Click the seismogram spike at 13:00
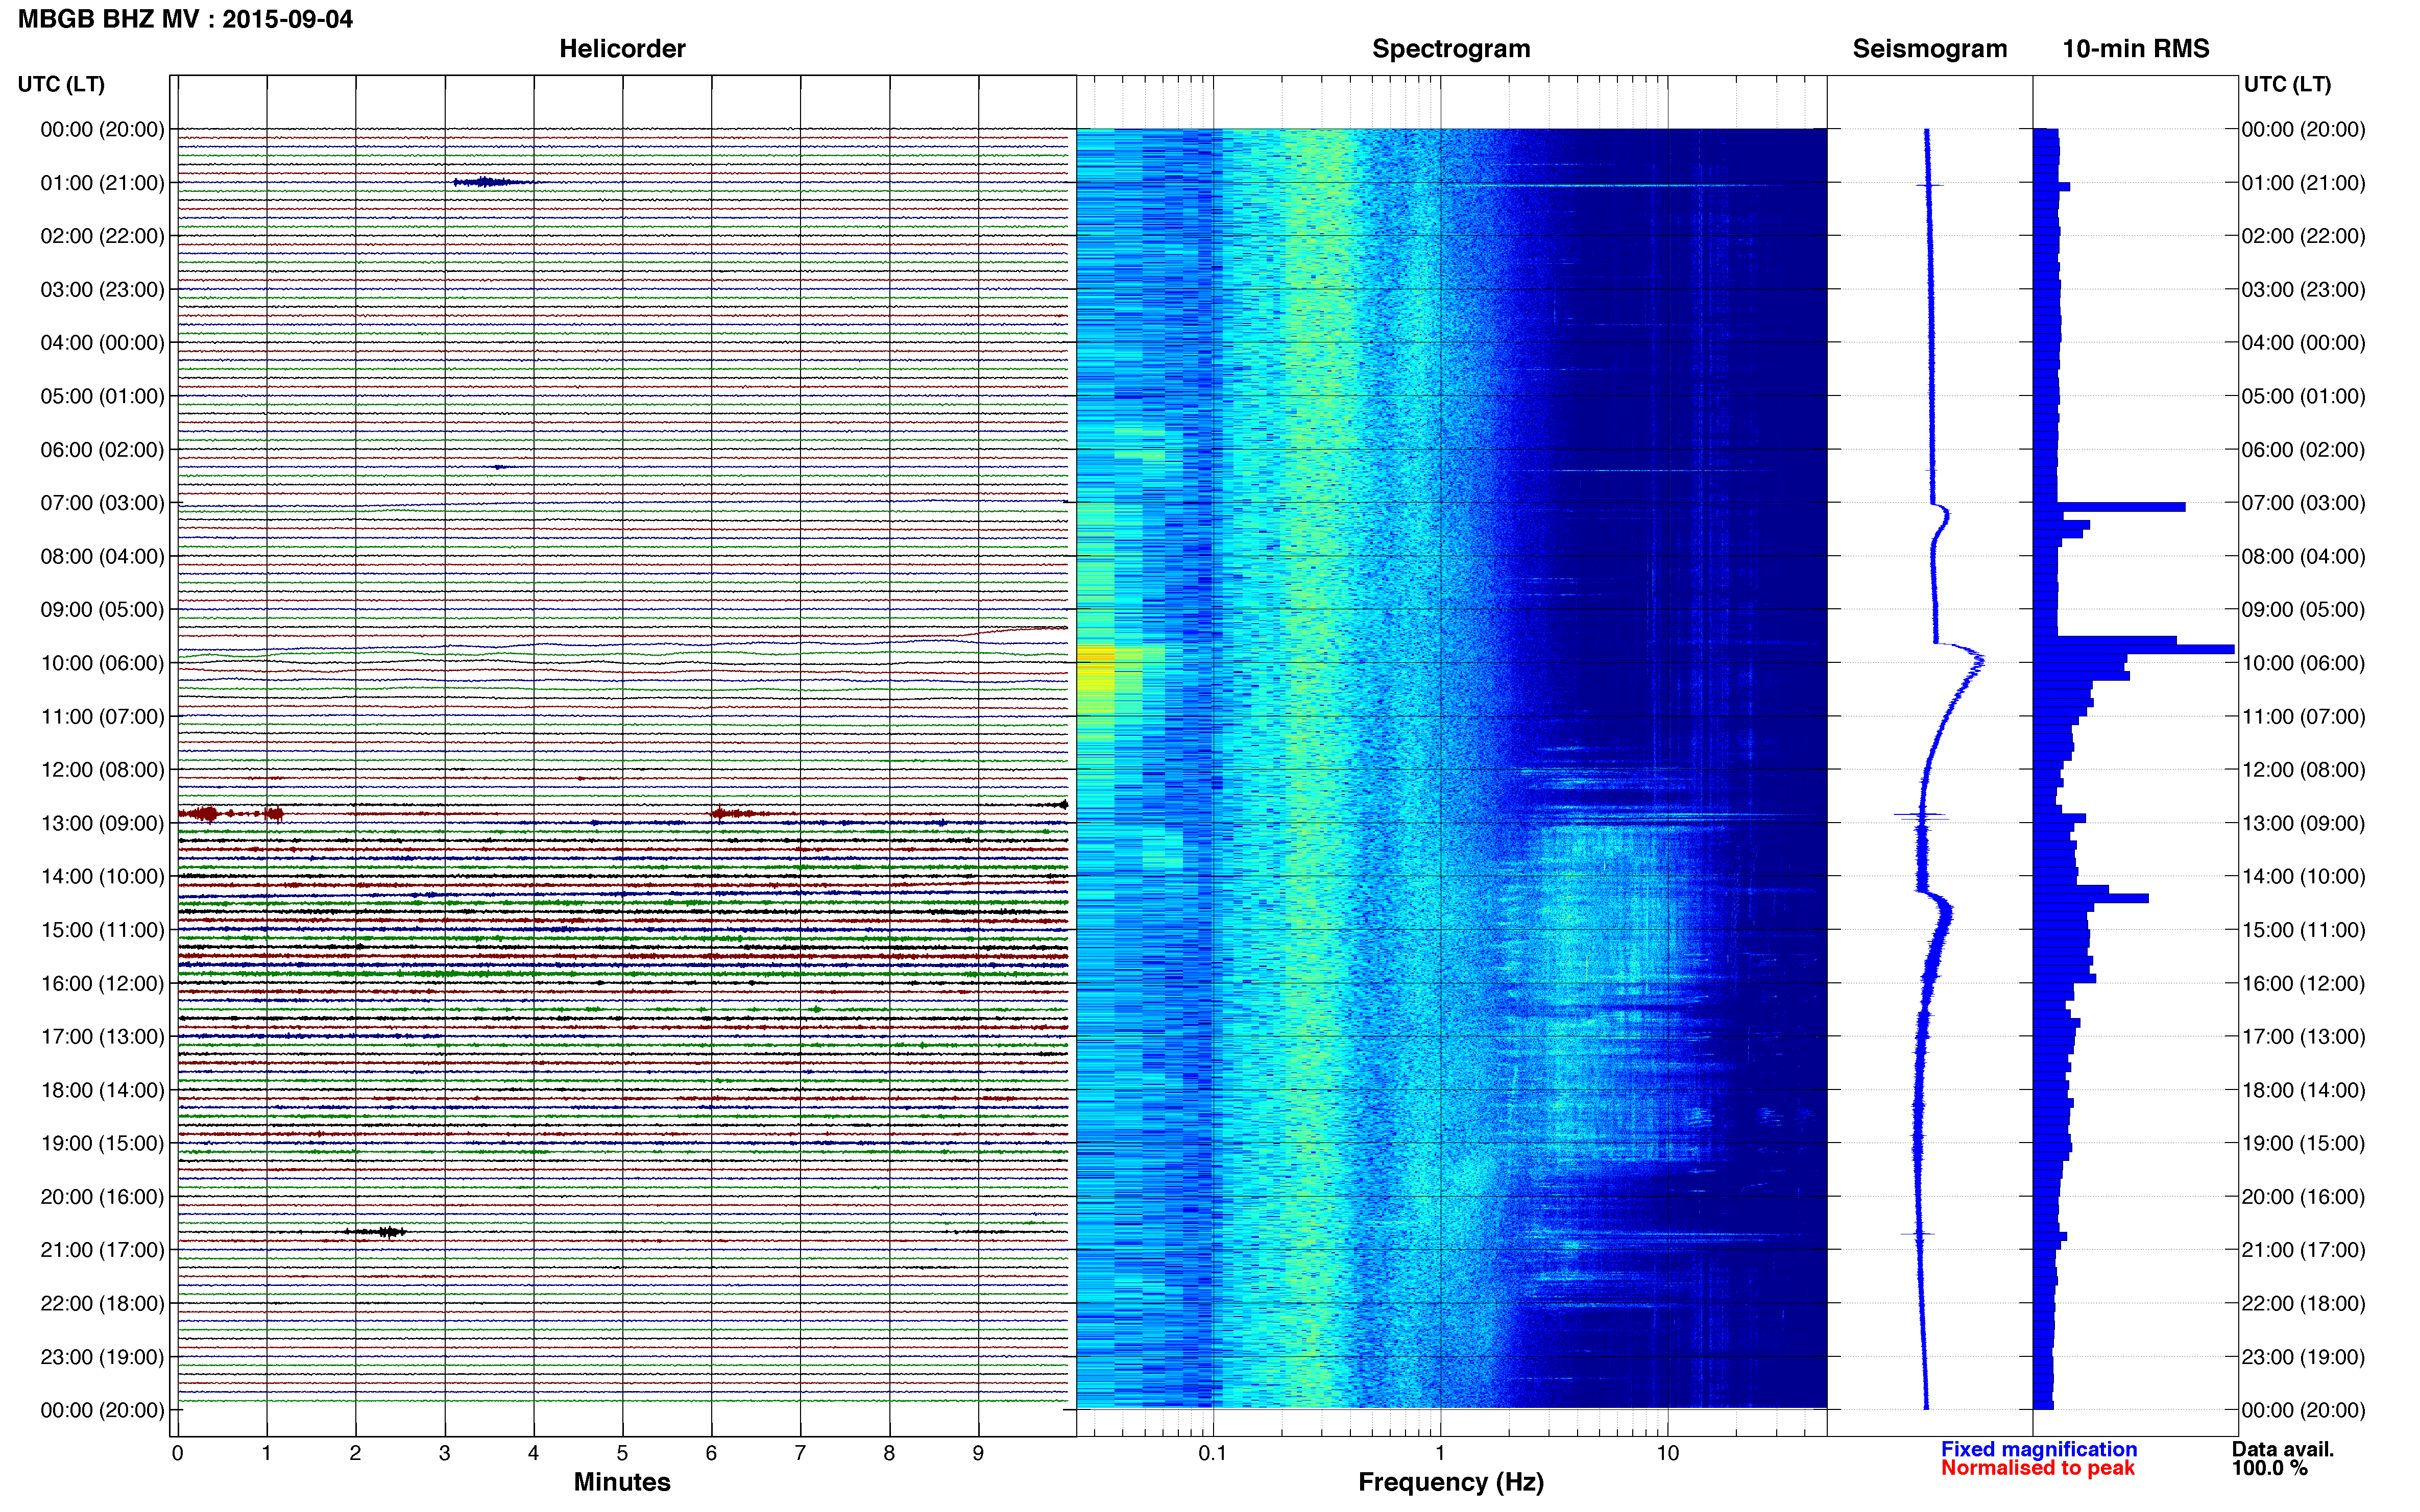 point(1921,816)
